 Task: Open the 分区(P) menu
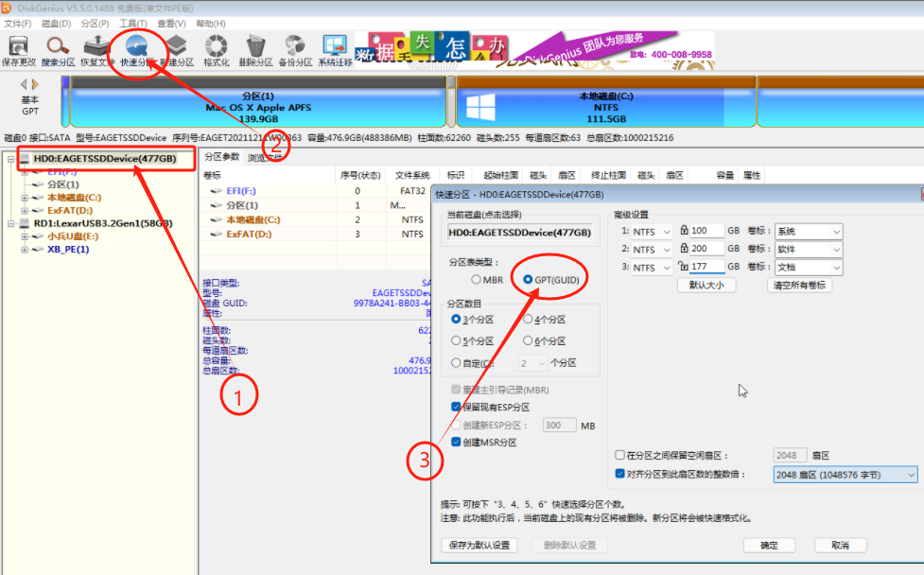[x=95, y=24]
